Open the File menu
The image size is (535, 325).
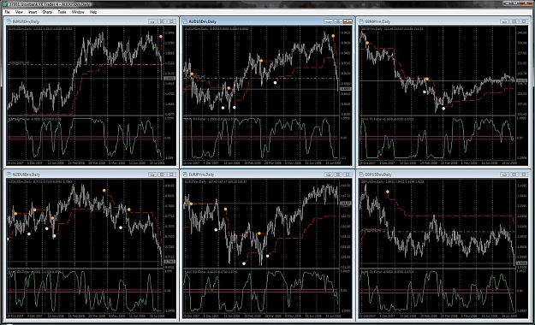click(x=7, y=12)
